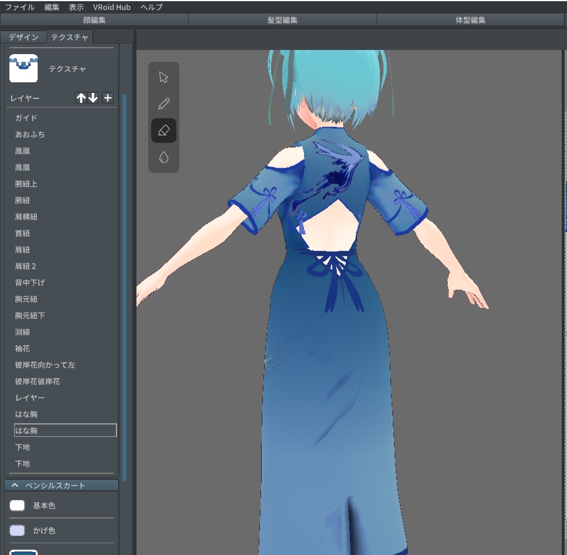This screenshot has height=555, width=567.
Task: Add a new texture layer
Action: pos(108,98)
